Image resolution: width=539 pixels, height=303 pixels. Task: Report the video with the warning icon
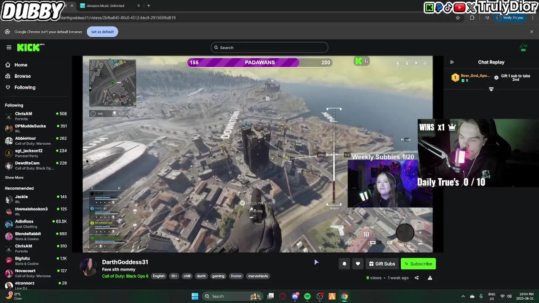tap(430, 278)
